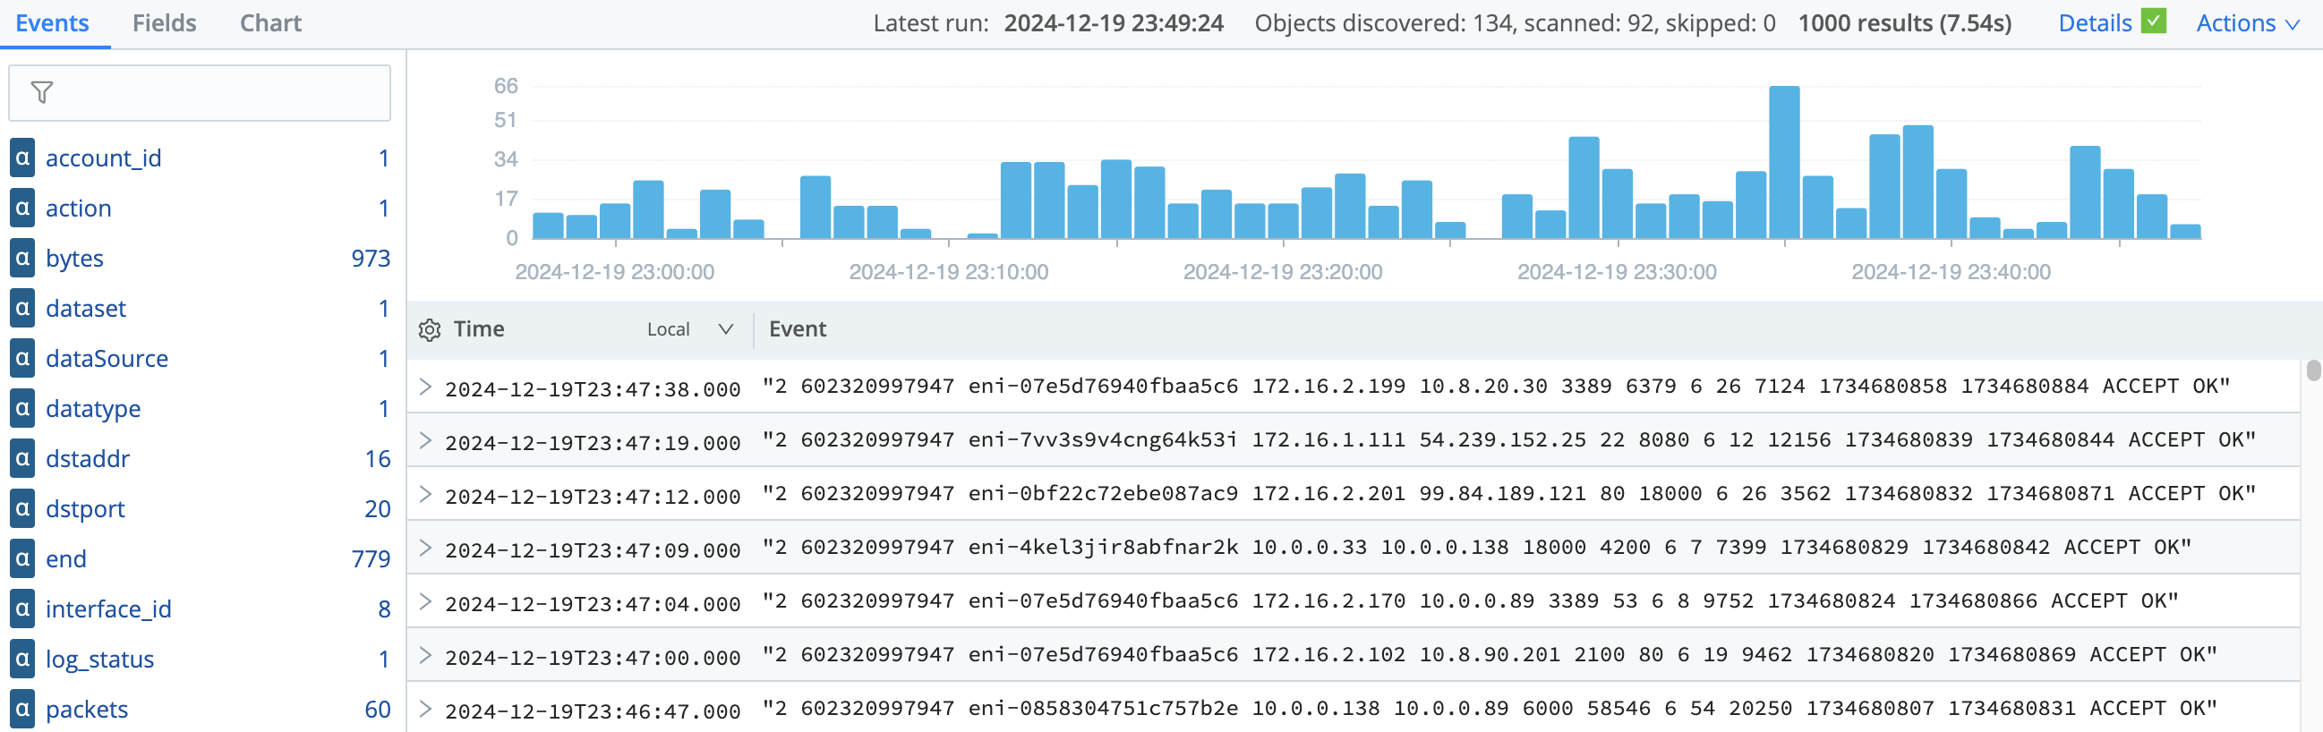Click the type icon beside log_status

pos(22,659)
